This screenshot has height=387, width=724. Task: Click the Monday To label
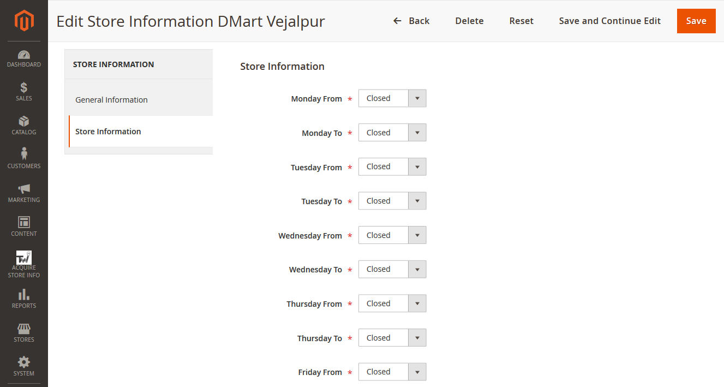coord(322,133)
